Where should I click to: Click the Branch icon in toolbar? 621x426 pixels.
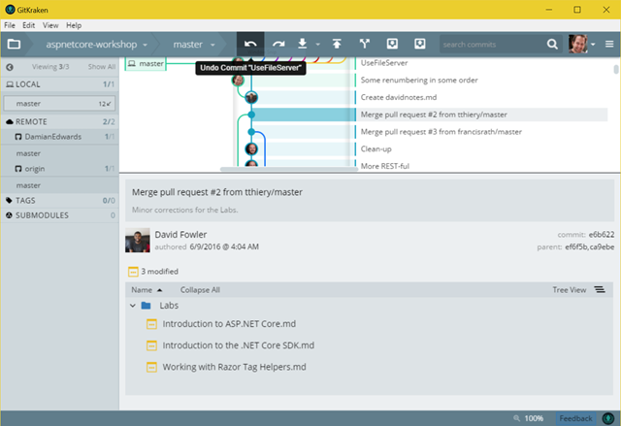click(x=365, y=44)
